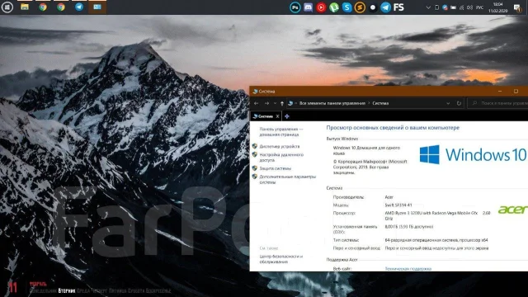528x297 pixels.
Task: Open the Telegram icon next to Chrome
Action: coord(79,7)
